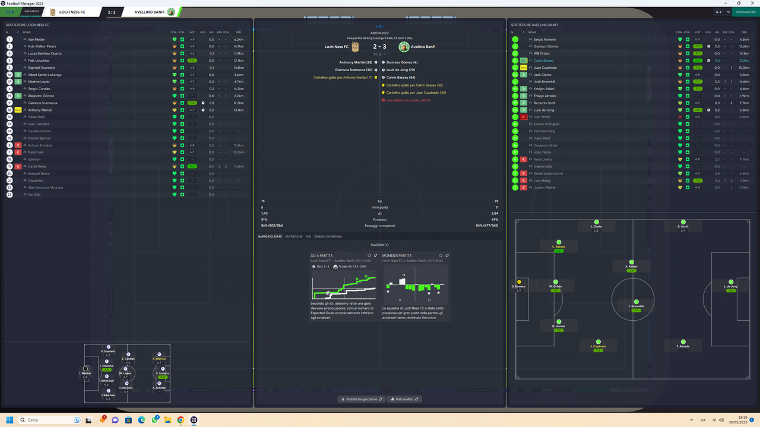Click substitution-out arrow beside Sofyan Amrabat
This screenshot has height=427, width=760.
pyautogui.click(x=18, y=145)
